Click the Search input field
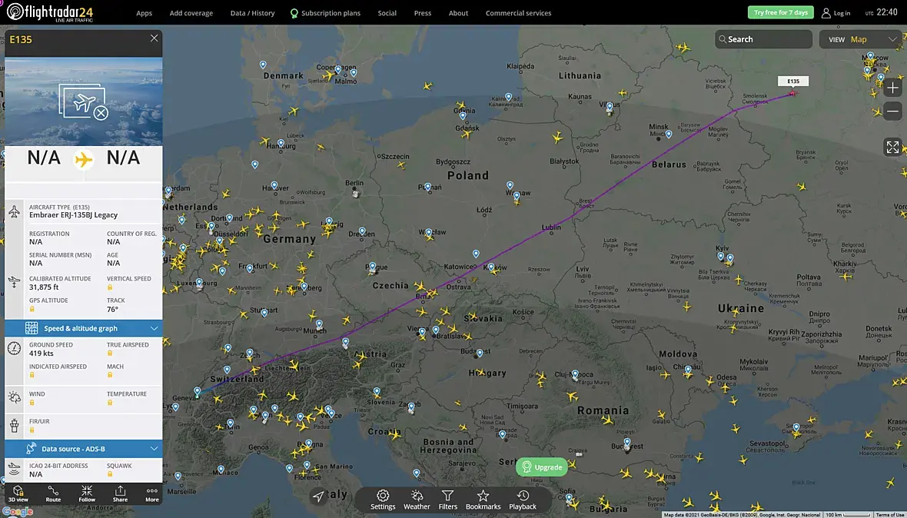907x518 pixels. point(763,39)
